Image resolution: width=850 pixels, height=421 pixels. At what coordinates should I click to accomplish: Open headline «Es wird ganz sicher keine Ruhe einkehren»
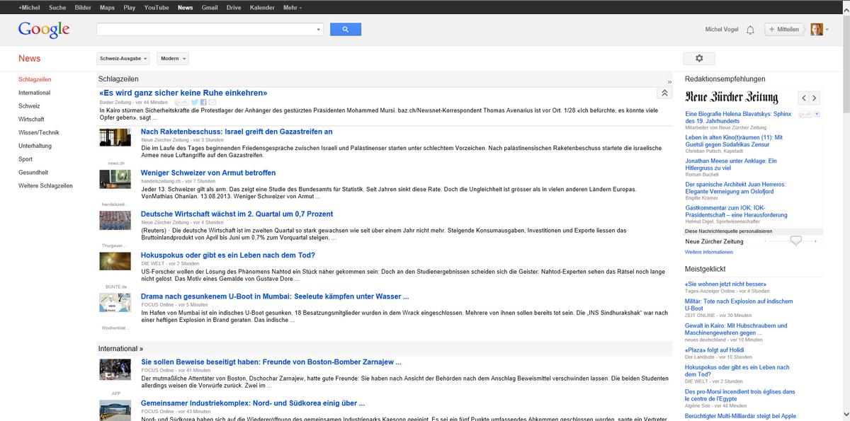(x=183, y=93)
